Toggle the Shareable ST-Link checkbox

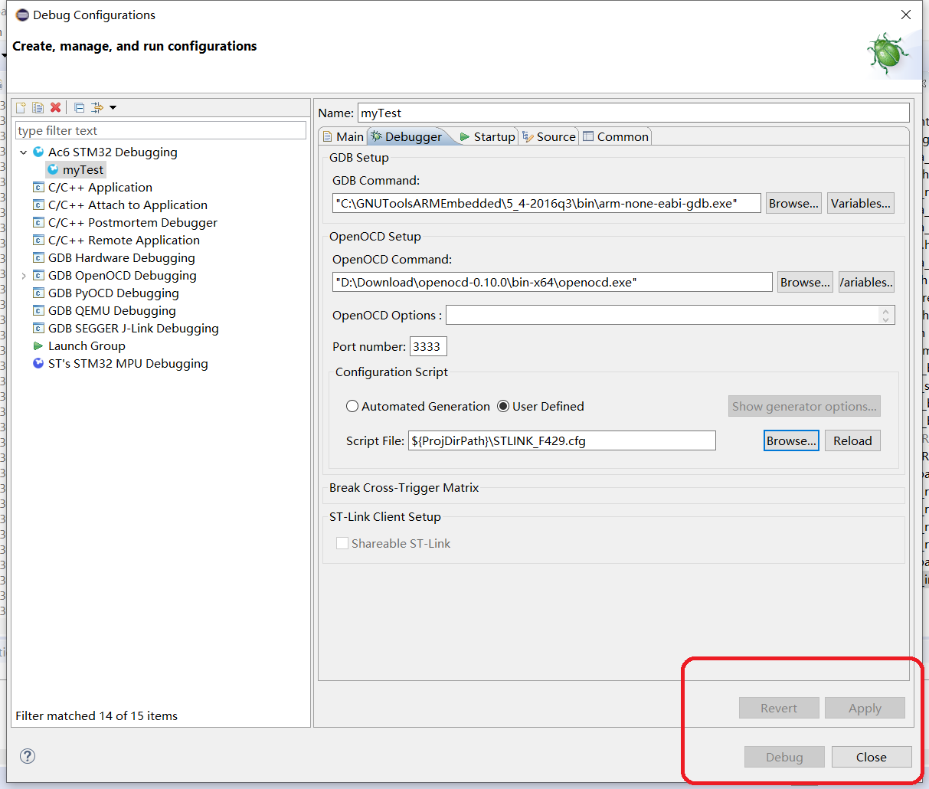point(342,544)
